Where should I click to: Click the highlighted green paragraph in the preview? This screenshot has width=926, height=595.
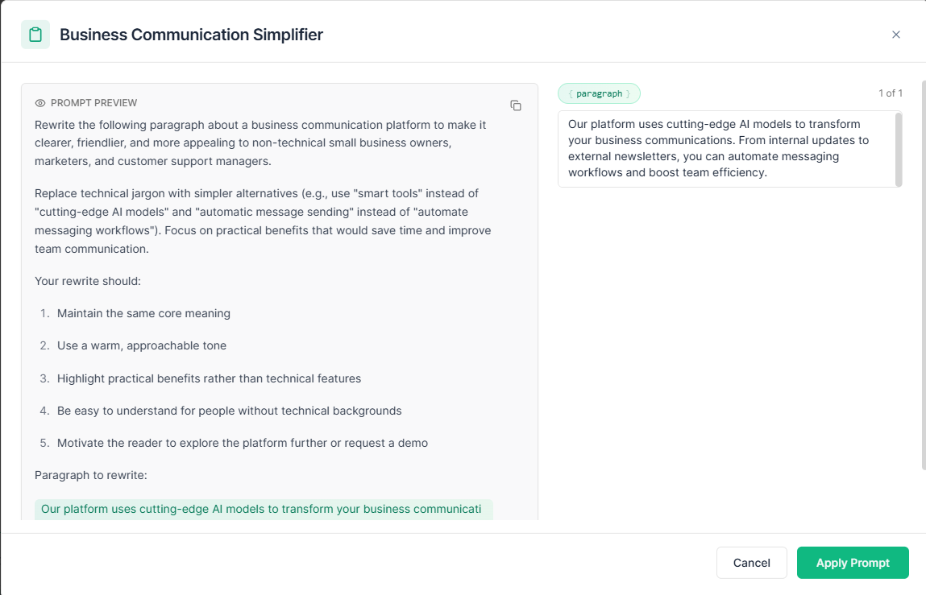point(264,510)
